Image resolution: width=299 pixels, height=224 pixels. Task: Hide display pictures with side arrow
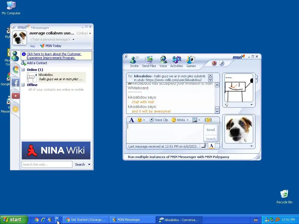pos(256,79)
